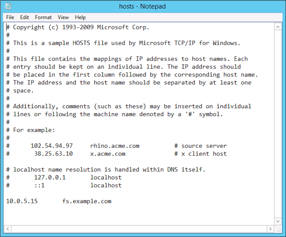Open the View menu
Viewport: 286px width, 237px height.
tap(63, 17)
